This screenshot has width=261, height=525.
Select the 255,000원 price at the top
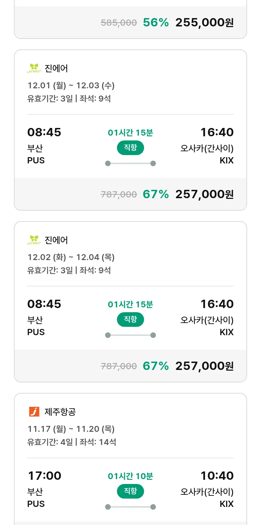204,23
